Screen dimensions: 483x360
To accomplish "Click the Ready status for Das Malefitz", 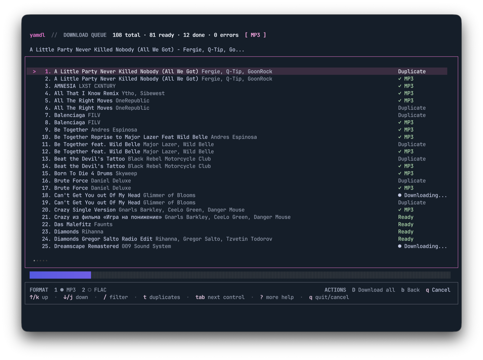I will coord(406,225).
